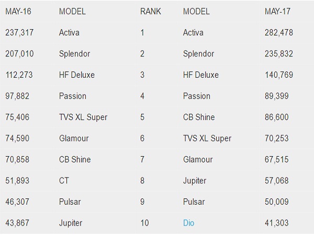Select the RANK column header

[150, 11]
